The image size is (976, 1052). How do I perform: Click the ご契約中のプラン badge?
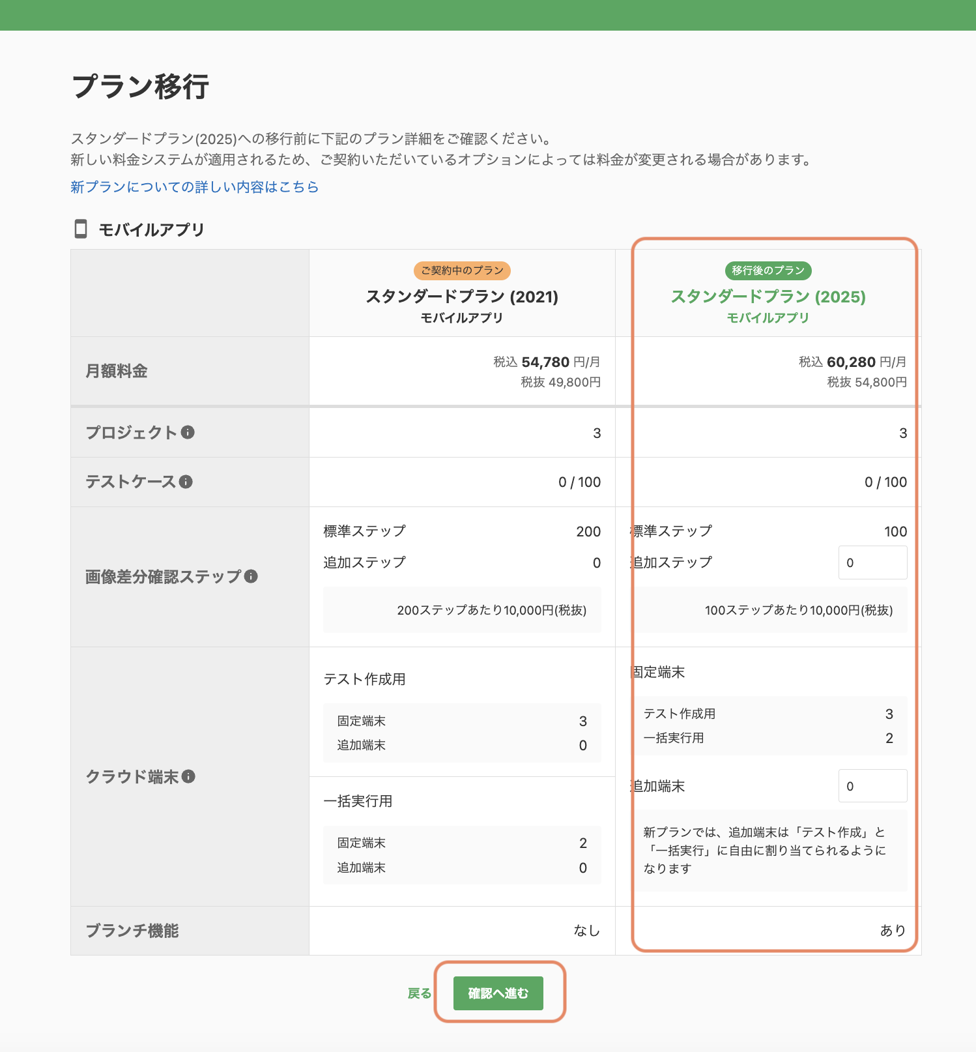click(462, 270)
